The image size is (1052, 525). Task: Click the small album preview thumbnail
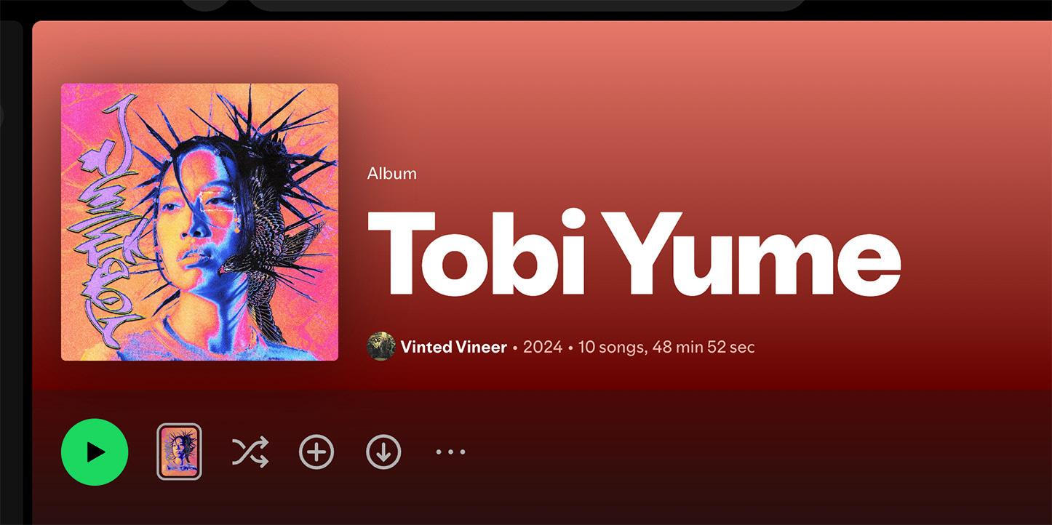(179, 452)
